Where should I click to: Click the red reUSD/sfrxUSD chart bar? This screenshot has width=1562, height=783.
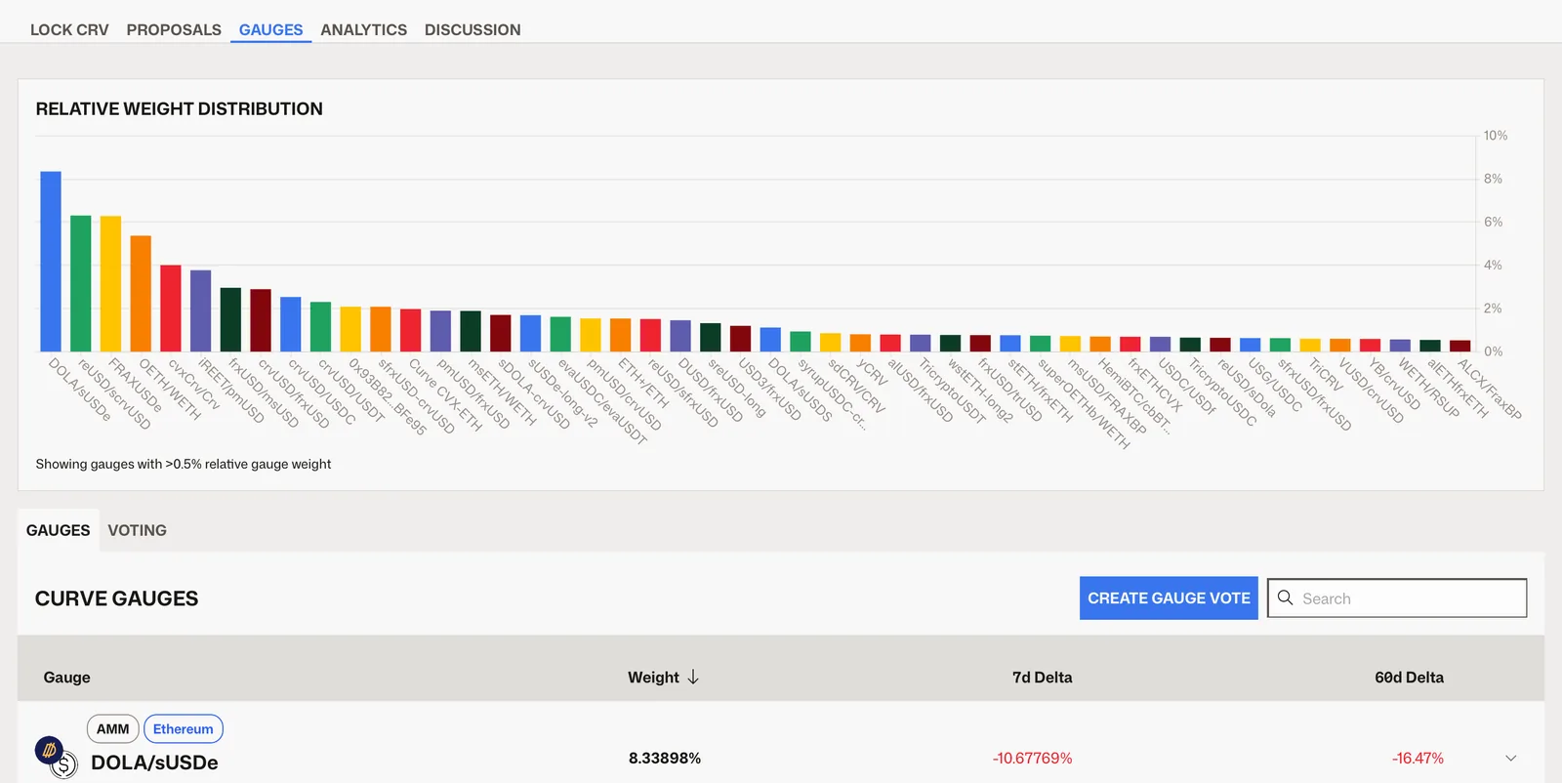650,335
